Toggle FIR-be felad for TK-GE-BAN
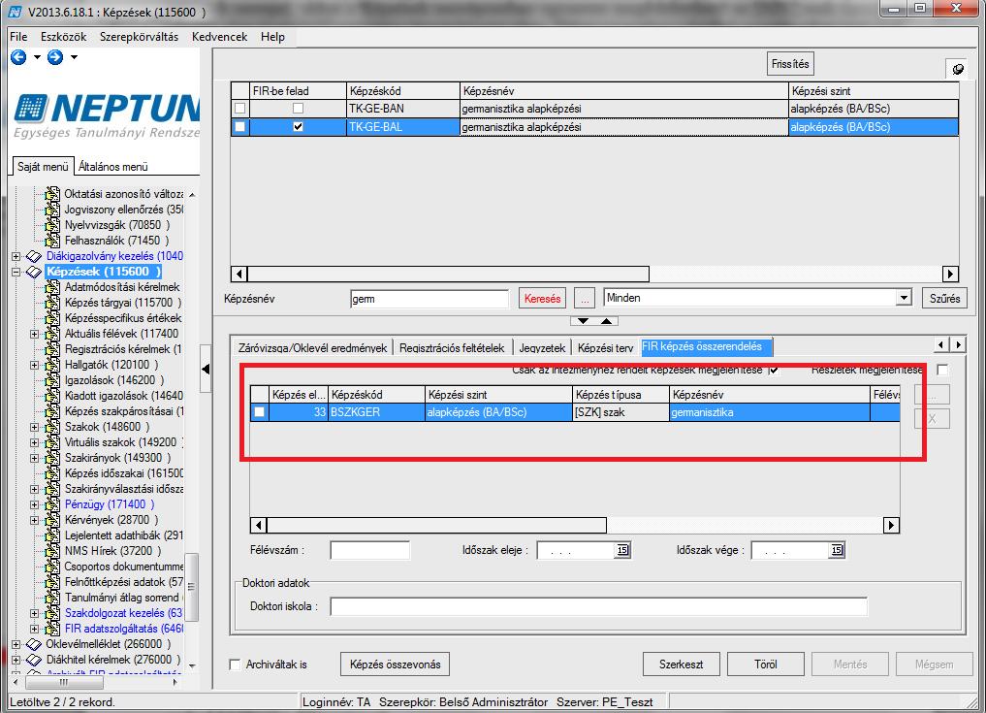The width and height of the screenshot is (986, 713). [x=298, y=109]
